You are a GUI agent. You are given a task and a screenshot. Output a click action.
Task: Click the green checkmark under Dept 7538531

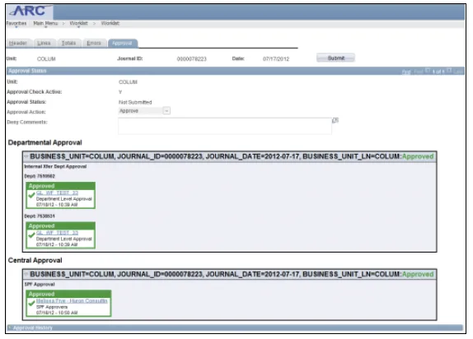pyautogui.click(x=31, y=235)
